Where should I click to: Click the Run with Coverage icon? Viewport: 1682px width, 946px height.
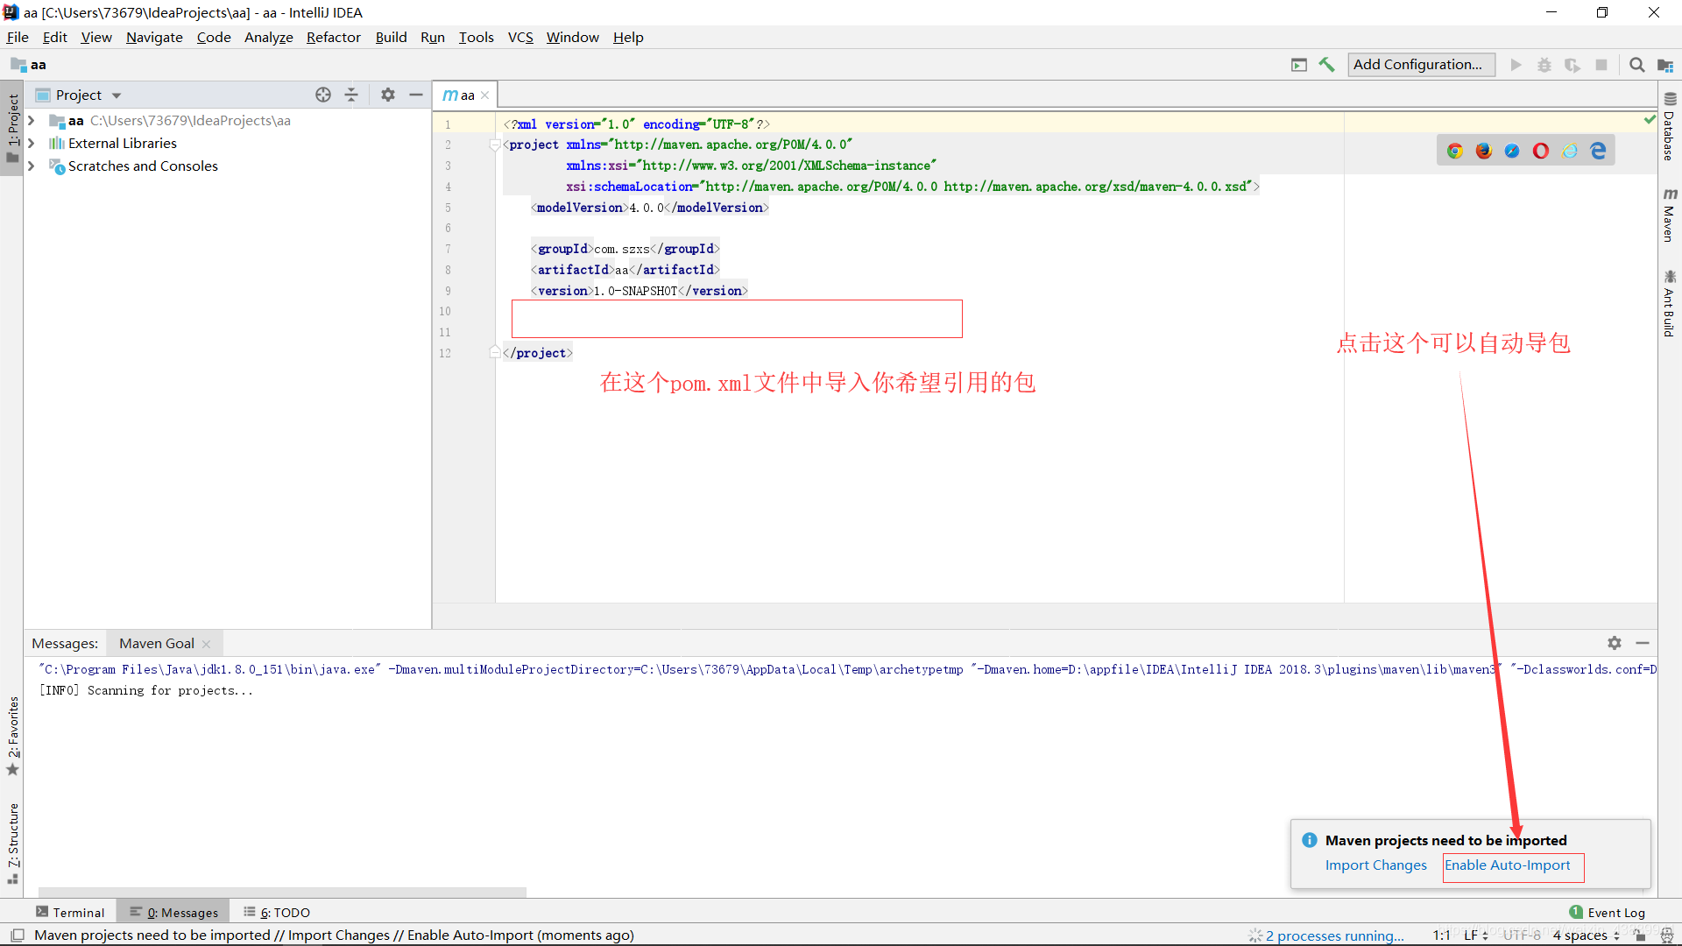(x=1572, y=65)
